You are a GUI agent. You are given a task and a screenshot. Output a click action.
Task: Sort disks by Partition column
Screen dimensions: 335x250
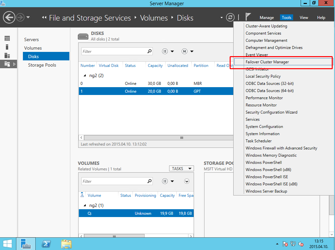click(x=201, y=66)
